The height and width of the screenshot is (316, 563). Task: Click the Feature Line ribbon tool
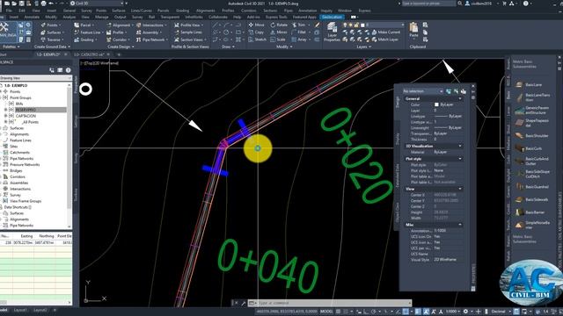(88, 32)
